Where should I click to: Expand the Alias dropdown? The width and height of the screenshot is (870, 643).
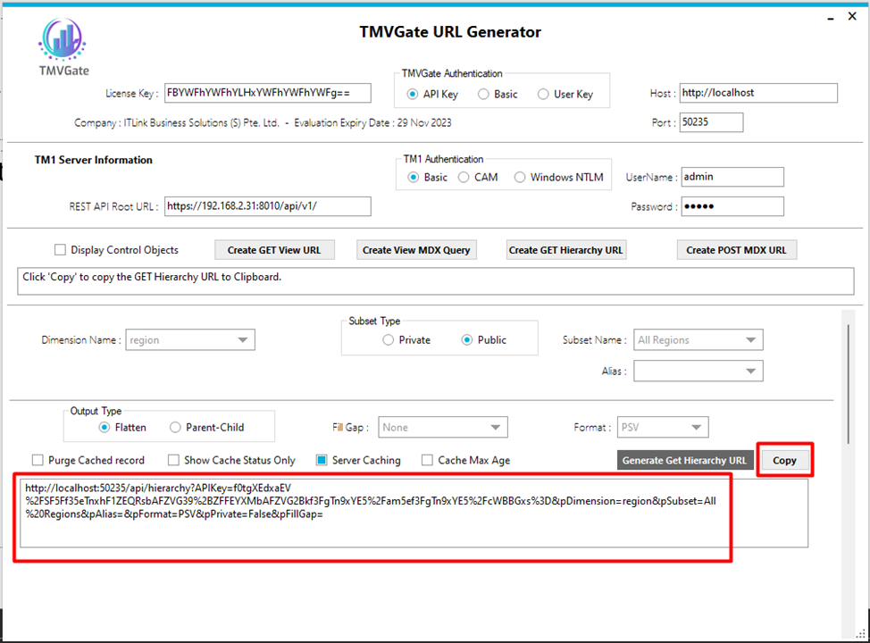[x=698, y=372]
